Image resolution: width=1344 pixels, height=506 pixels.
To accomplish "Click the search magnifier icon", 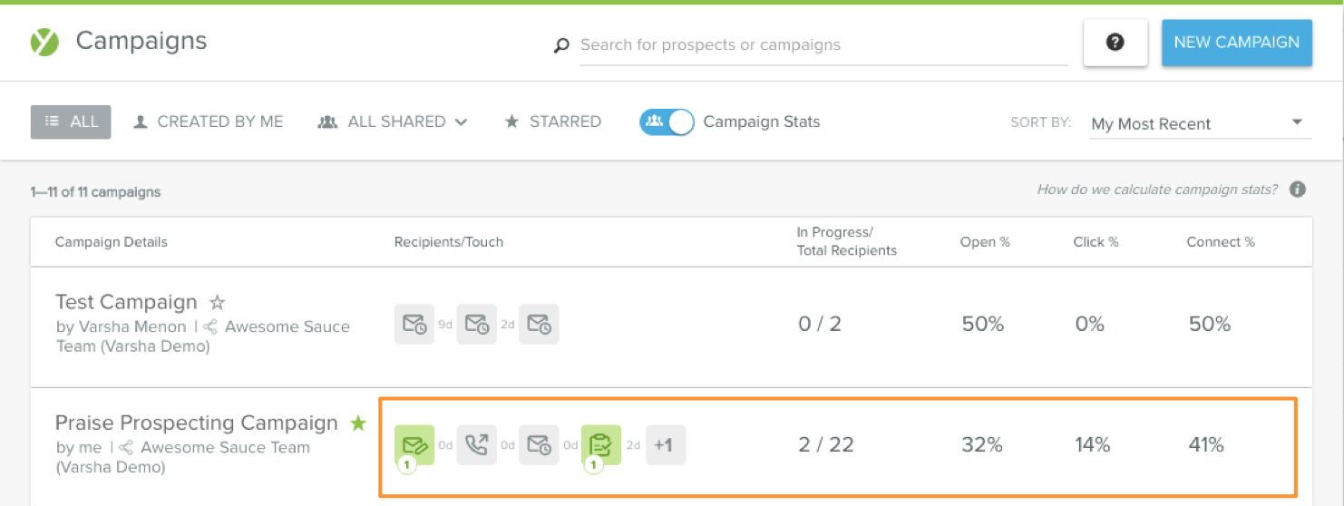I will [x=561, y=45].
